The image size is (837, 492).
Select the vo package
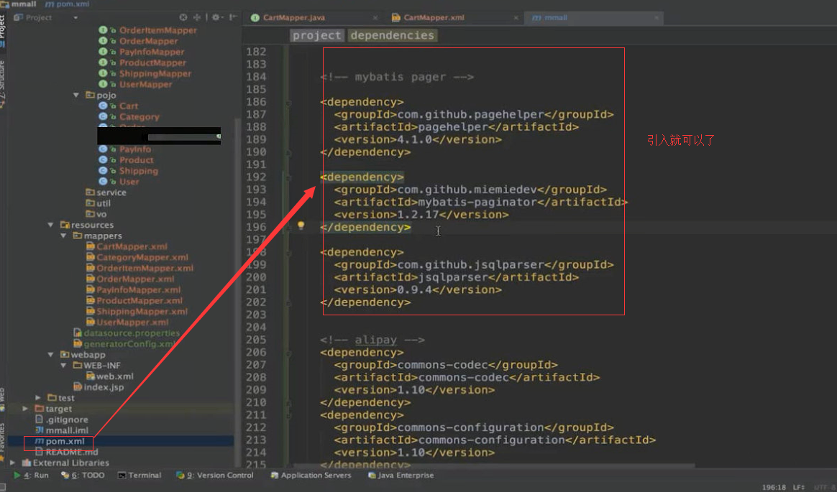click(x=101, y=214)
